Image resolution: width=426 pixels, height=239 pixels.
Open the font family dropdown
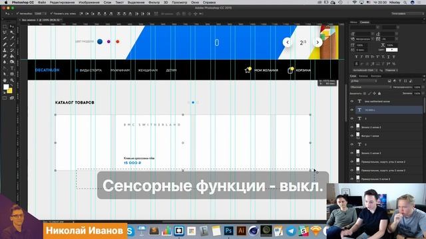tap(365, 27)
